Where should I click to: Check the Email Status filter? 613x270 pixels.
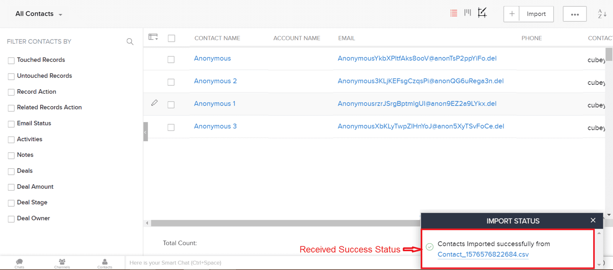tap(11, 124)
